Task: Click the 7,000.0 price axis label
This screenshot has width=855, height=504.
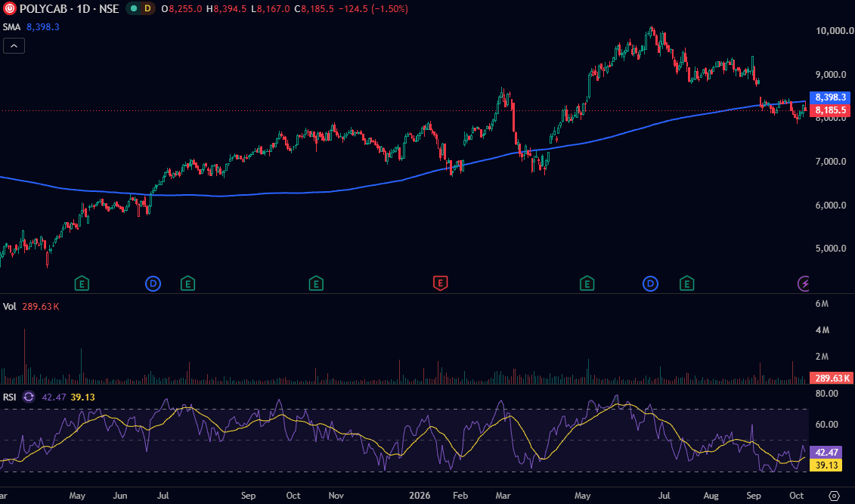Action: (x=831, y=161)
